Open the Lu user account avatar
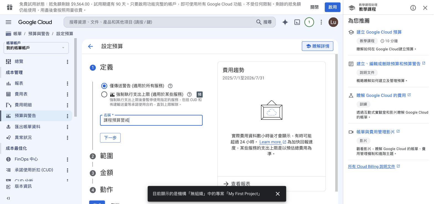 [x=333, y=22]
